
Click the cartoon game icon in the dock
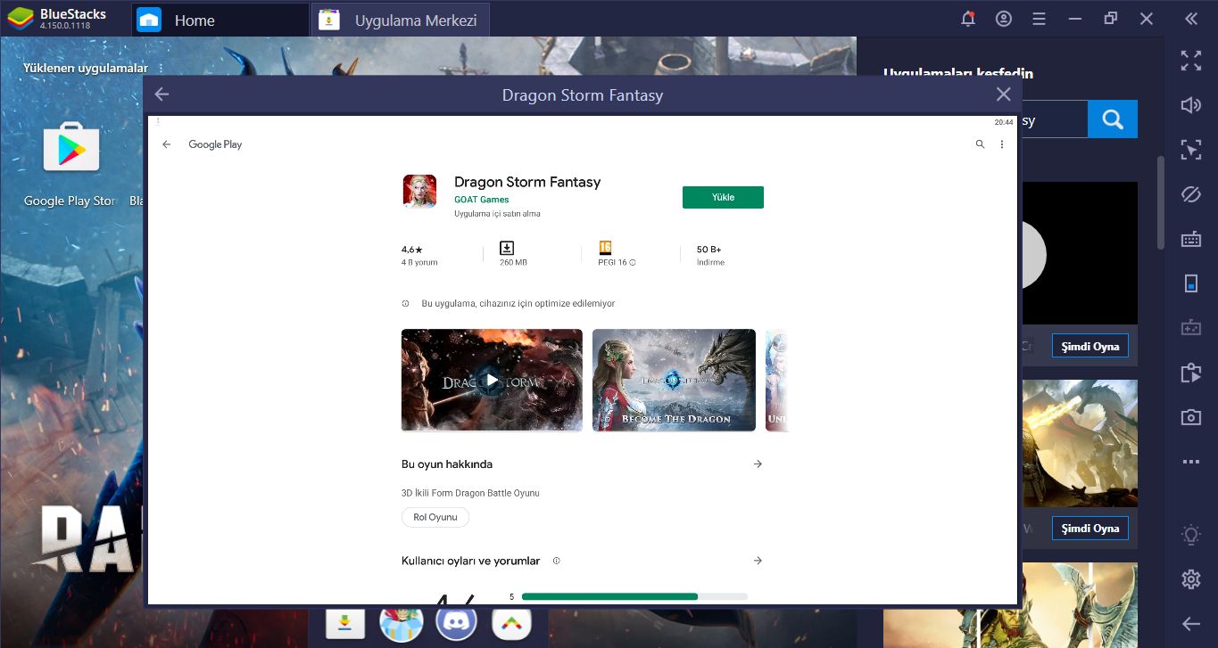[401, 624]
